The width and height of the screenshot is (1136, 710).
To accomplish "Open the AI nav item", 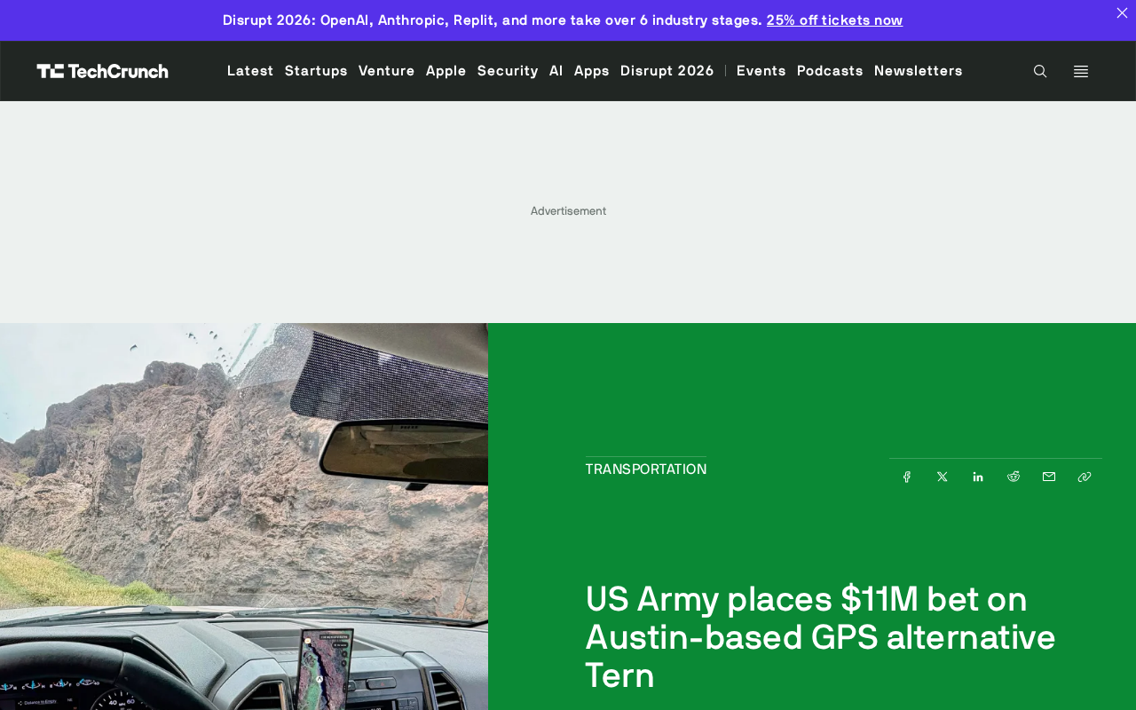I will (556, 70).
